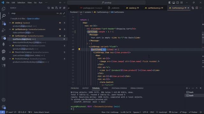Toggle the secondary side bar
The image size is (204, 114).
point(178,3)
